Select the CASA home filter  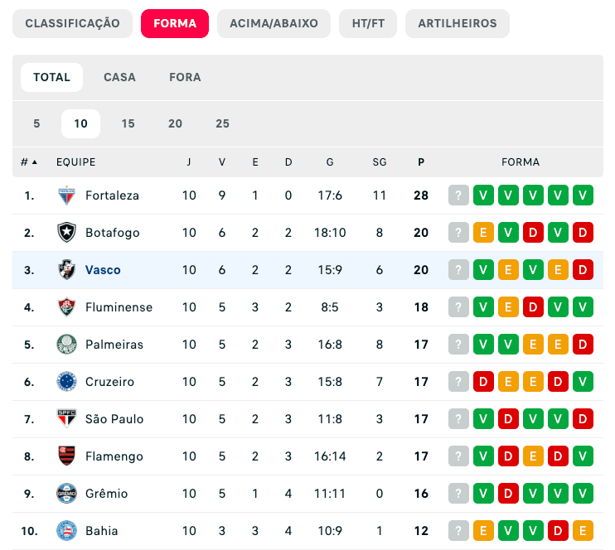pos(119,77)
